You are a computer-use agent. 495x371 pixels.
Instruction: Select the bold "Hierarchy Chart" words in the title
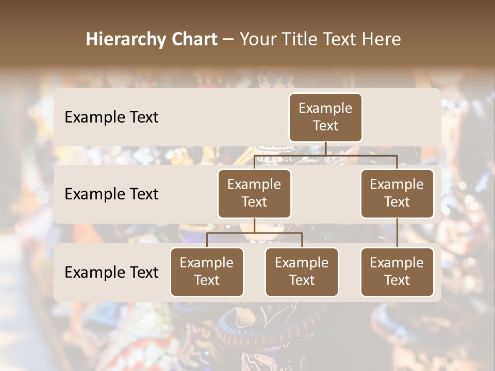152,39
